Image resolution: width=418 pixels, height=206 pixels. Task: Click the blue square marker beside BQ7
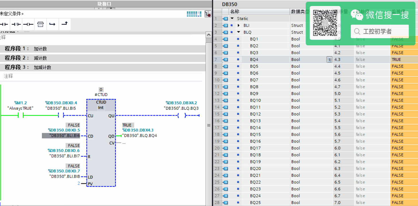pos(238,80)
